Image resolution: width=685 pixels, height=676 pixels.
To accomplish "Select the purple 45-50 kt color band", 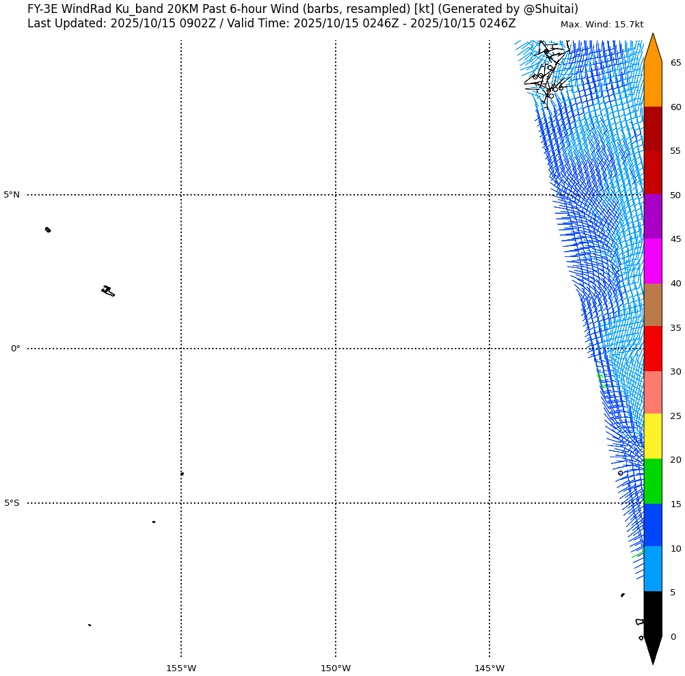I will coord(652,216).
